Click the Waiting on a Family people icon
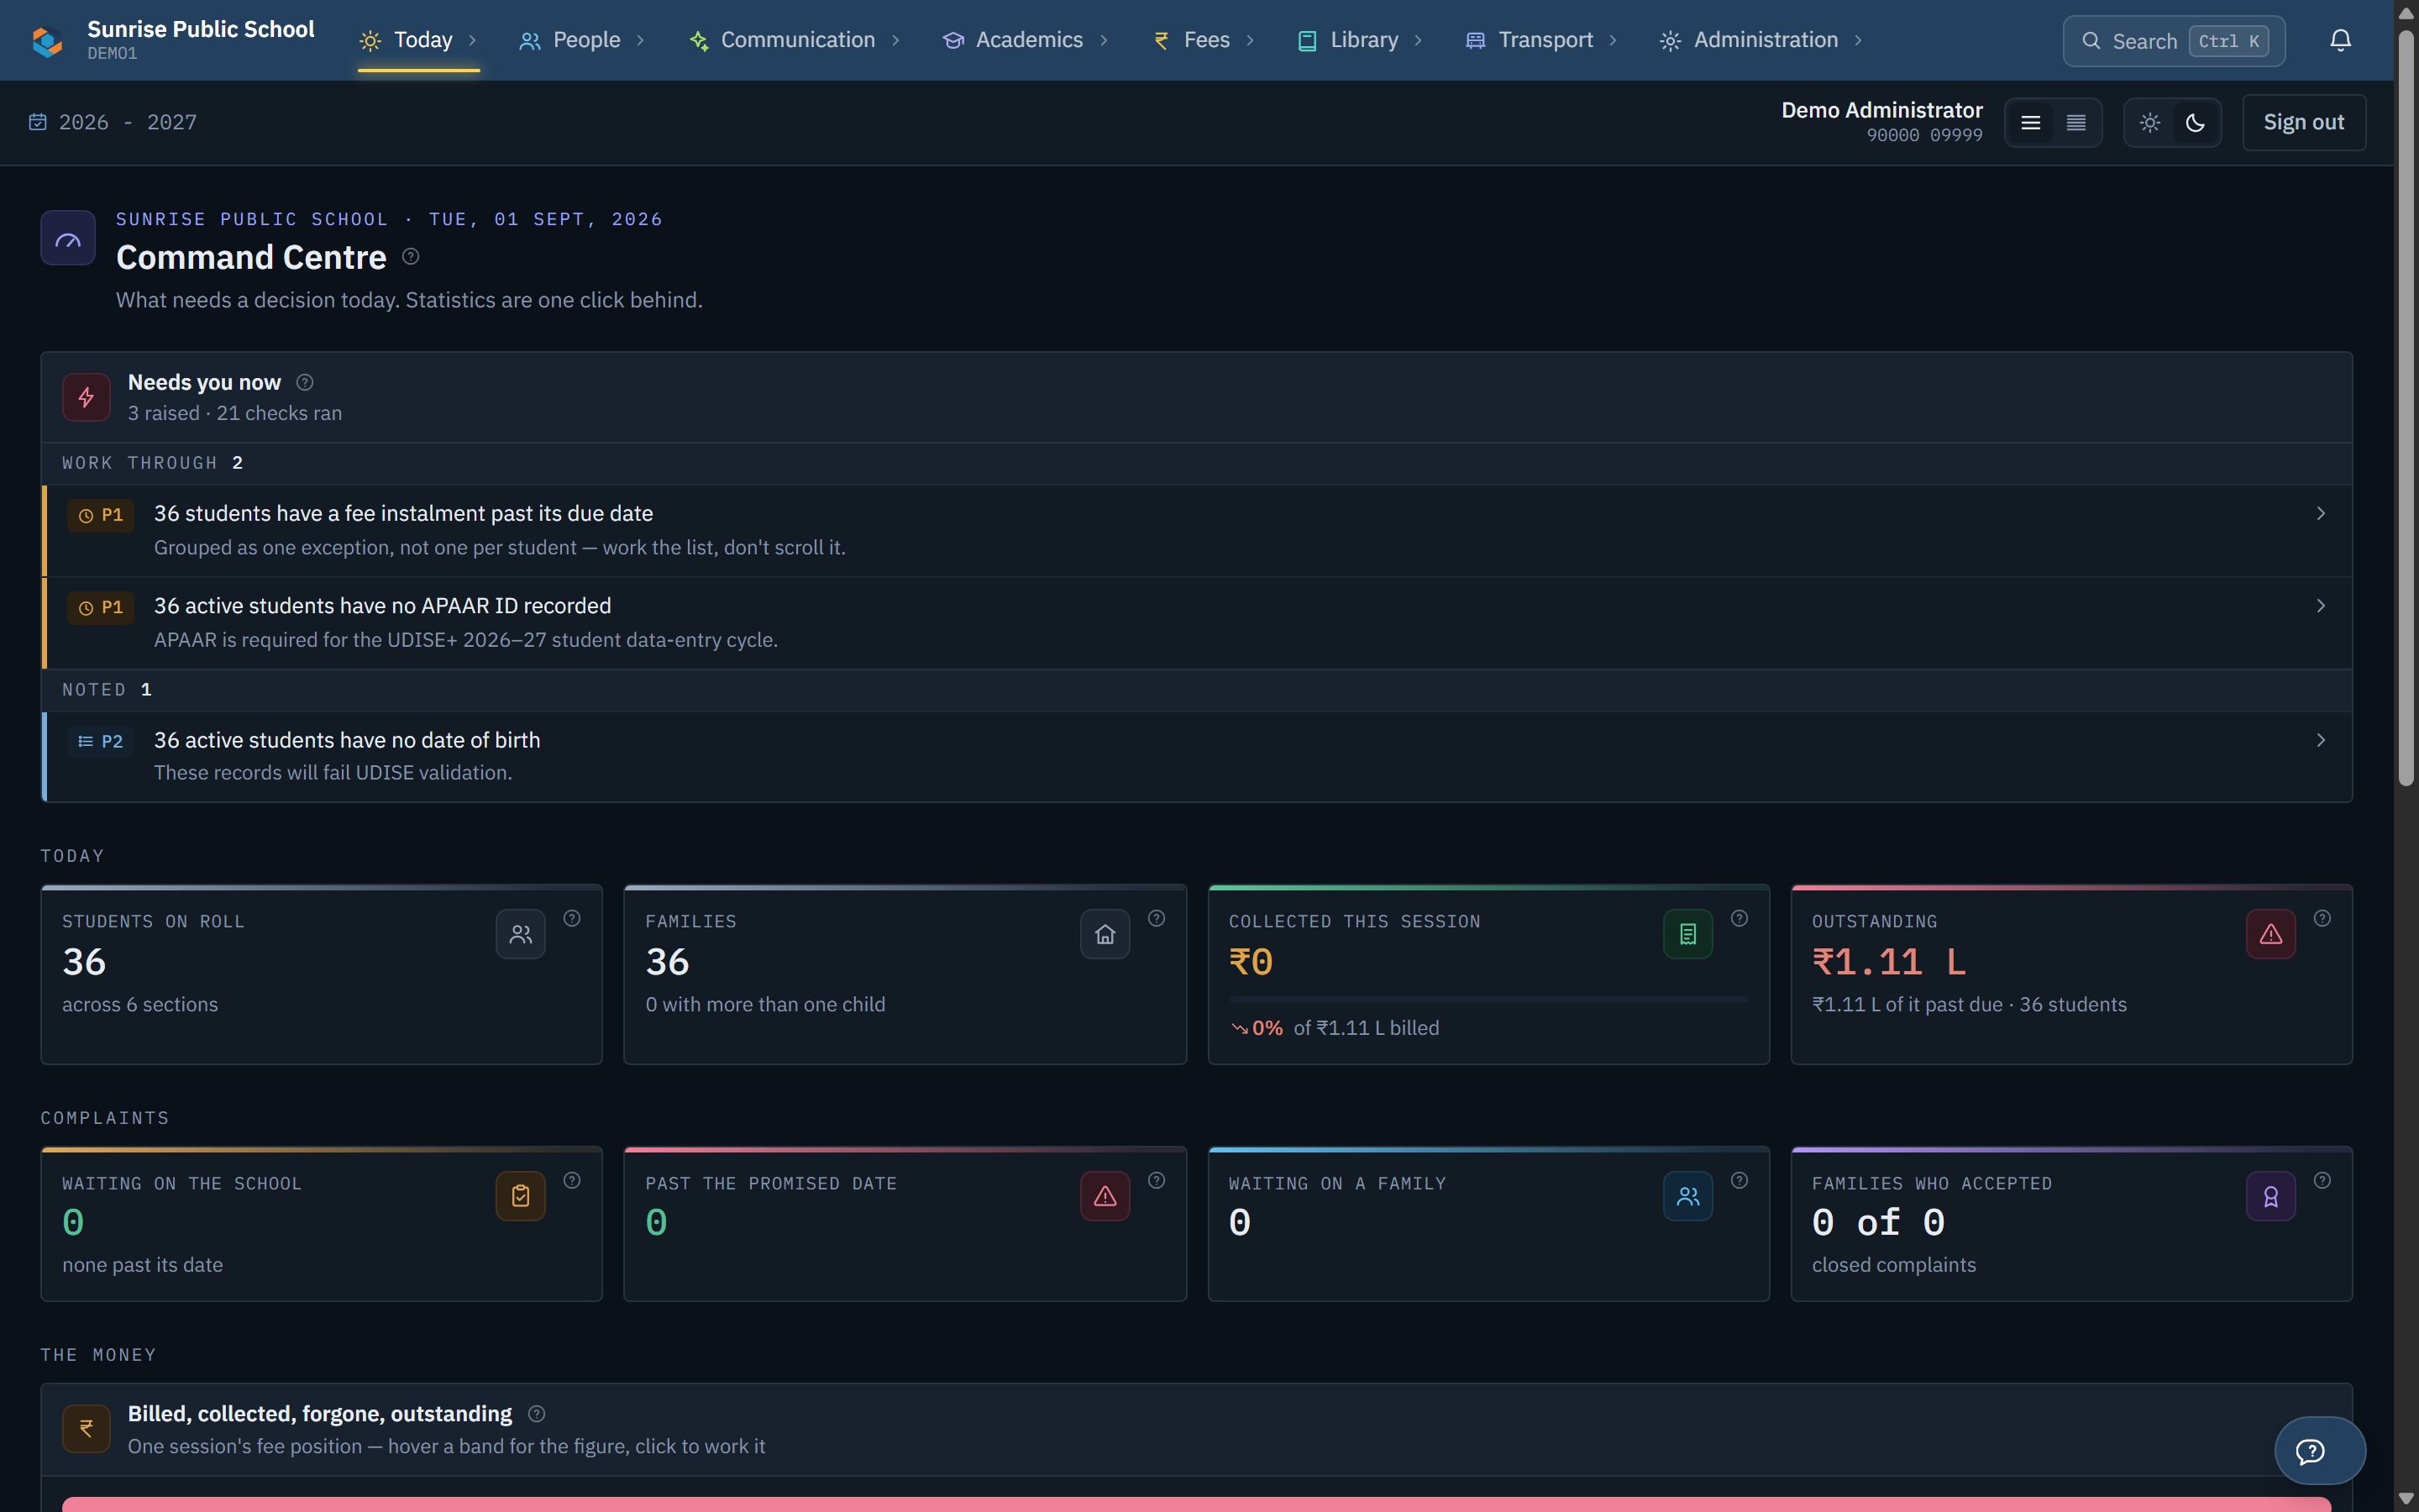Screen dimensions: 2419x1512 pyautogui.click(x=1688, y=1196)
